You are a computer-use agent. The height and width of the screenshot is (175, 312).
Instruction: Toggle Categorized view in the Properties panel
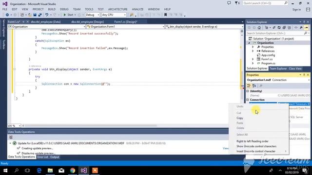[249, 86]
